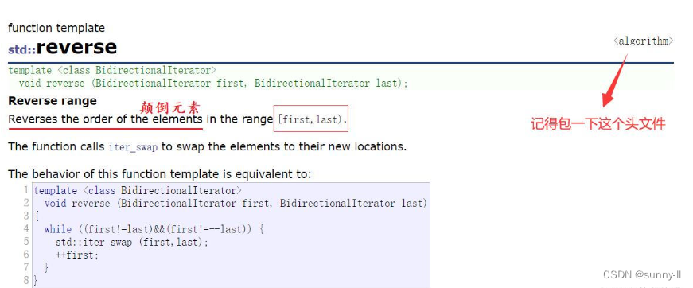Click code line 2 "void reverse" signature
This screenshot has width=693, height=288.
coord(236,204)
